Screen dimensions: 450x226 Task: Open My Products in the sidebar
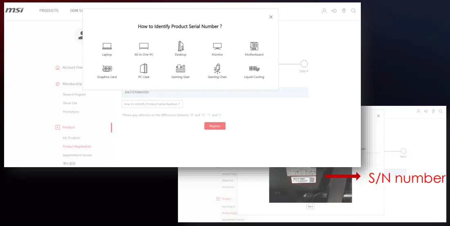72,138
